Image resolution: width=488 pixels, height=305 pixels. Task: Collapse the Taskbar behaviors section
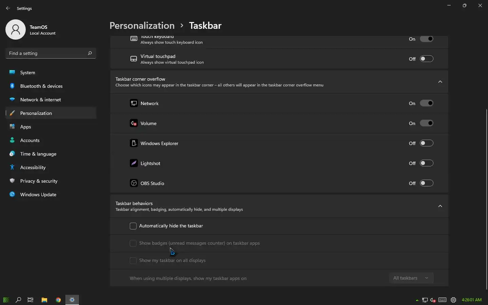point(440,206)
